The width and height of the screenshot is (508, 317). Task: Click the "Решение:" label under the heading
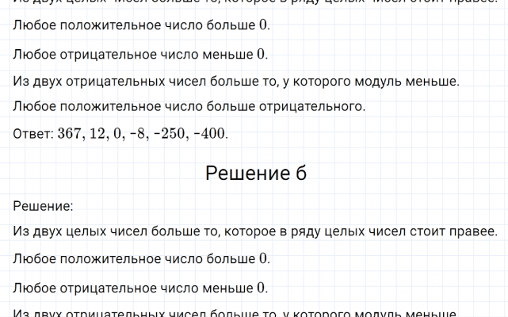point(43,206)
